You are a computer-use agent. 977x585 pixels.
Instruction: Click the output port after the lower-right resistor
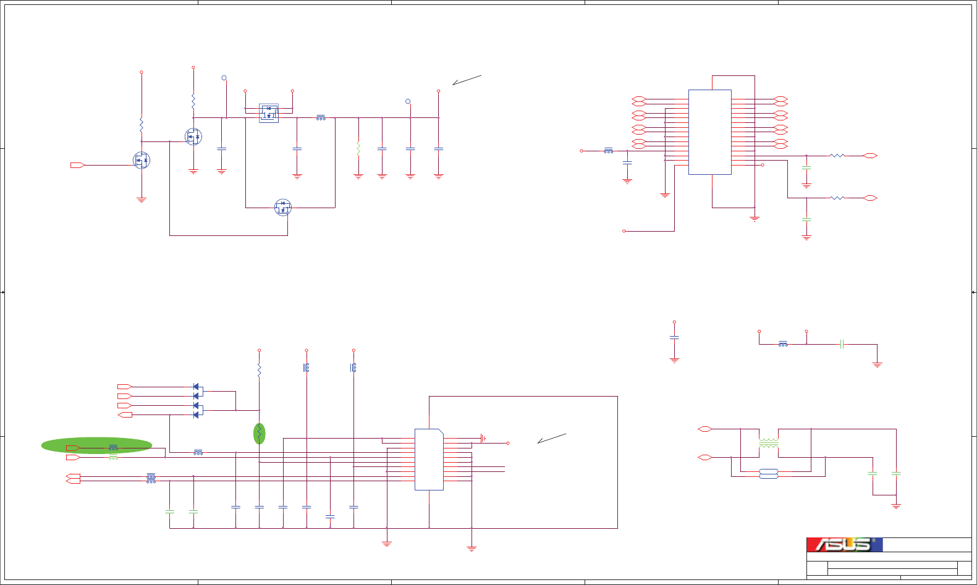point(870,198)
